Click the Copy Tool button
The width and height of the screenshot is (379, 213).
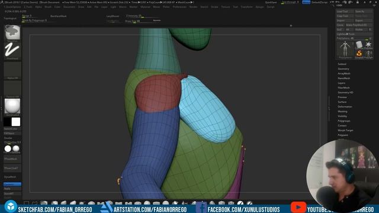[345, 16]
